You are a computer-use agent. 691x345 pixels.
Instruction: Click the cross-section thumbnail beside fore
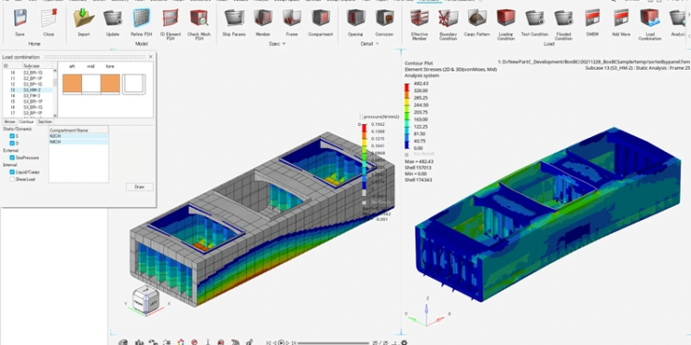[x=134, y=84]
